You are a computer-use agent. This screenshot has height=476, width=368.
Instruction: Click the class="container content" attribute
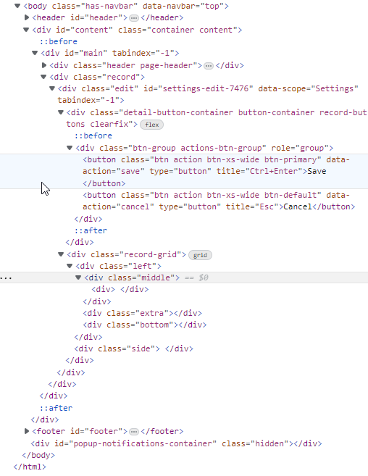(x=178, y=30)
